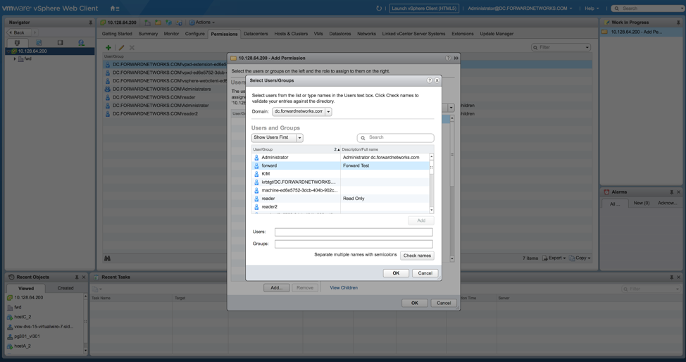Image resolution: width=686 pixels, height=362 pixels.
Task: Select the Storage navigator icon
Action: 61,42
